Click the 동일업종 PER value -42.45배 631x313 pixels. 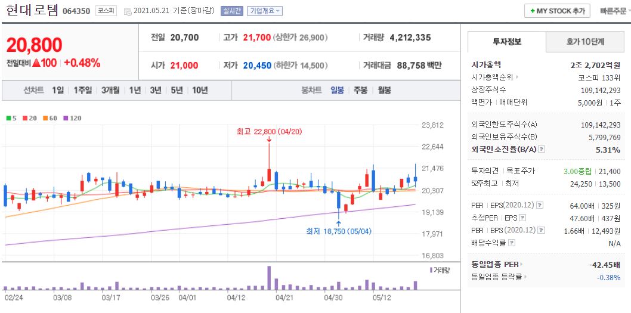tap(604, 265)
